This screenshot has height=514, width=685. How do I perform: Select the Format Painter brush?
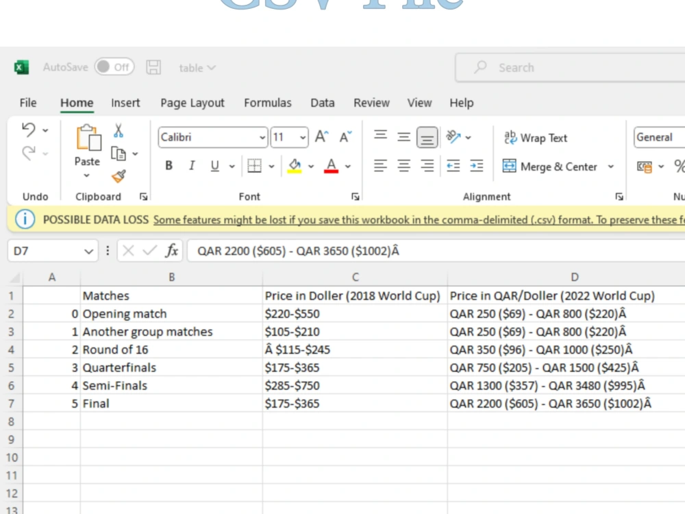[x=119, y=176]
